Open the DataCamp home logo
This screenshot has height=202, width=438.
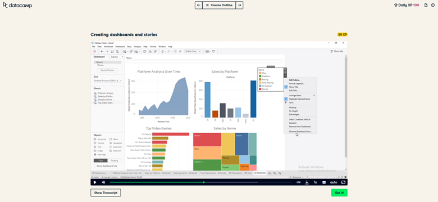(x=17, y=5)
